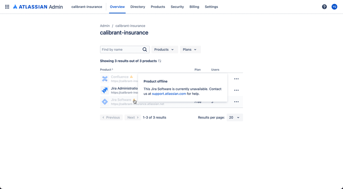The height and width of the screenshot is (189, 343).
Task: Click the Confluence warning triangle icon
Action: pyautogui.click(x=131, y=77)
